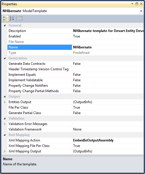Collapse the Validation category
This screenshot has width=145, height=174.
[5, 118]
